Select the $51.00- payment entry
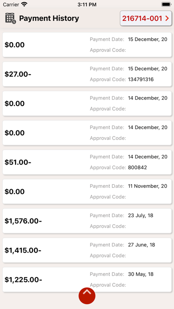Screen dimensions: 174x309 click(87, 162)
